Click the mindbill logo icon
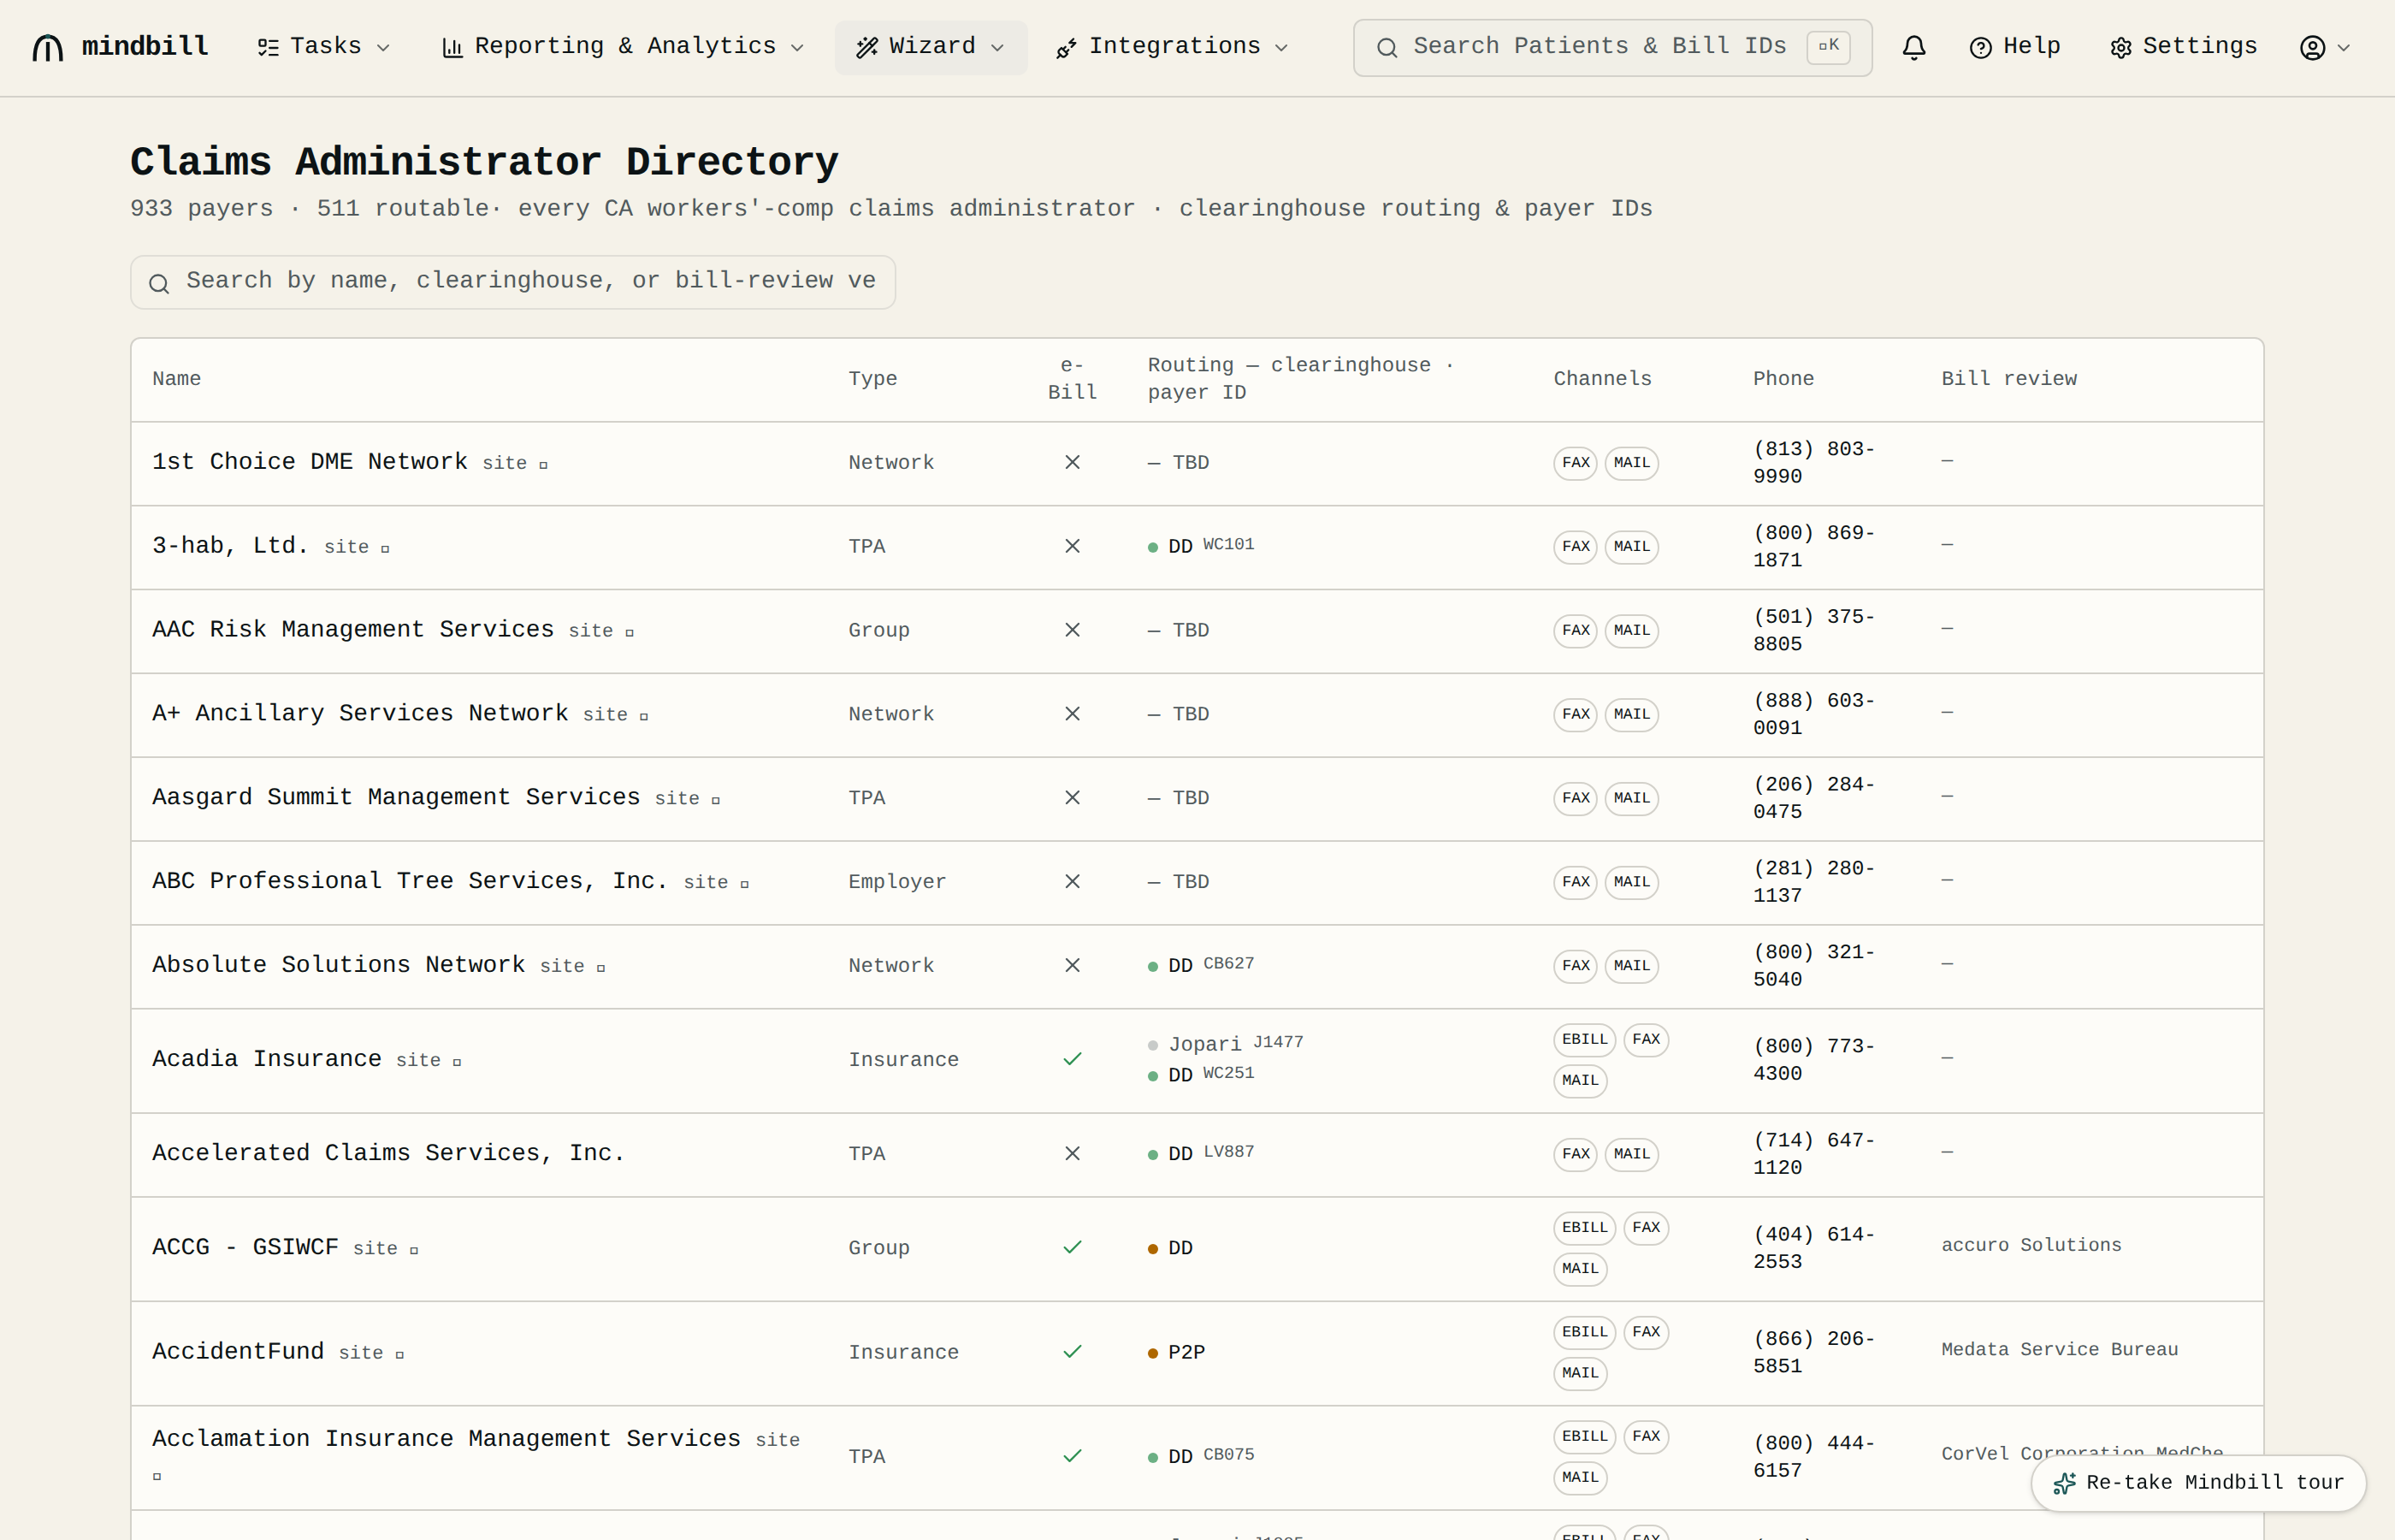 (x=47, y=47)
